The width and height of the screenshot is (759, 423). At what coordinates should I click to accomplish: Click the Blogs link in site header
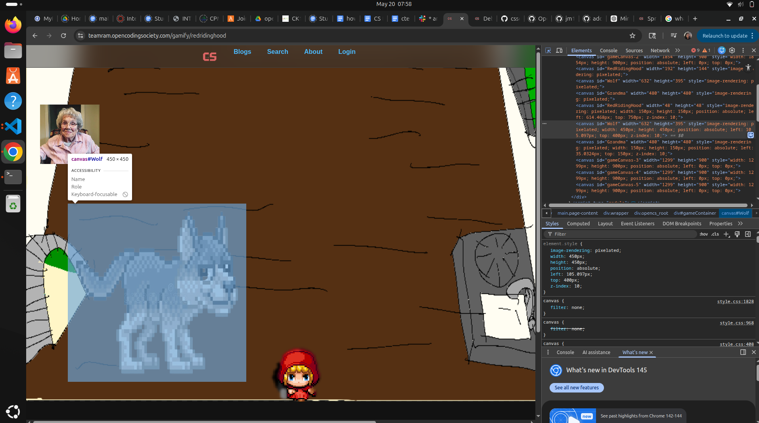click(242, 51)
